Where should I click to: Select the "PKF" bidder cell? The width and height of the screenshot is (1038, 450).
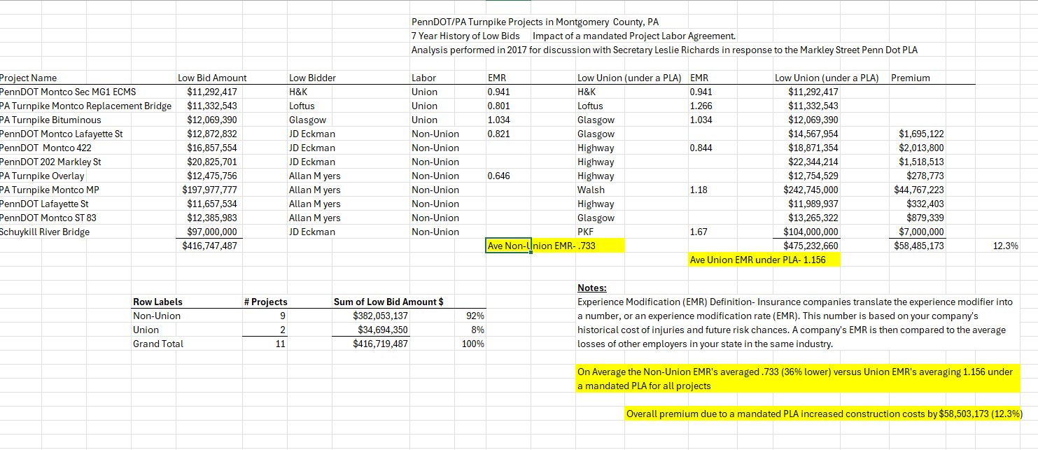coord(585,232)
